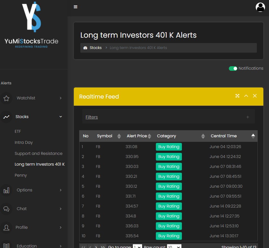Open the Intra Day submenu item
Image resolution: width=269 pixels, height=248 pixels.
[x=24, y=143]
